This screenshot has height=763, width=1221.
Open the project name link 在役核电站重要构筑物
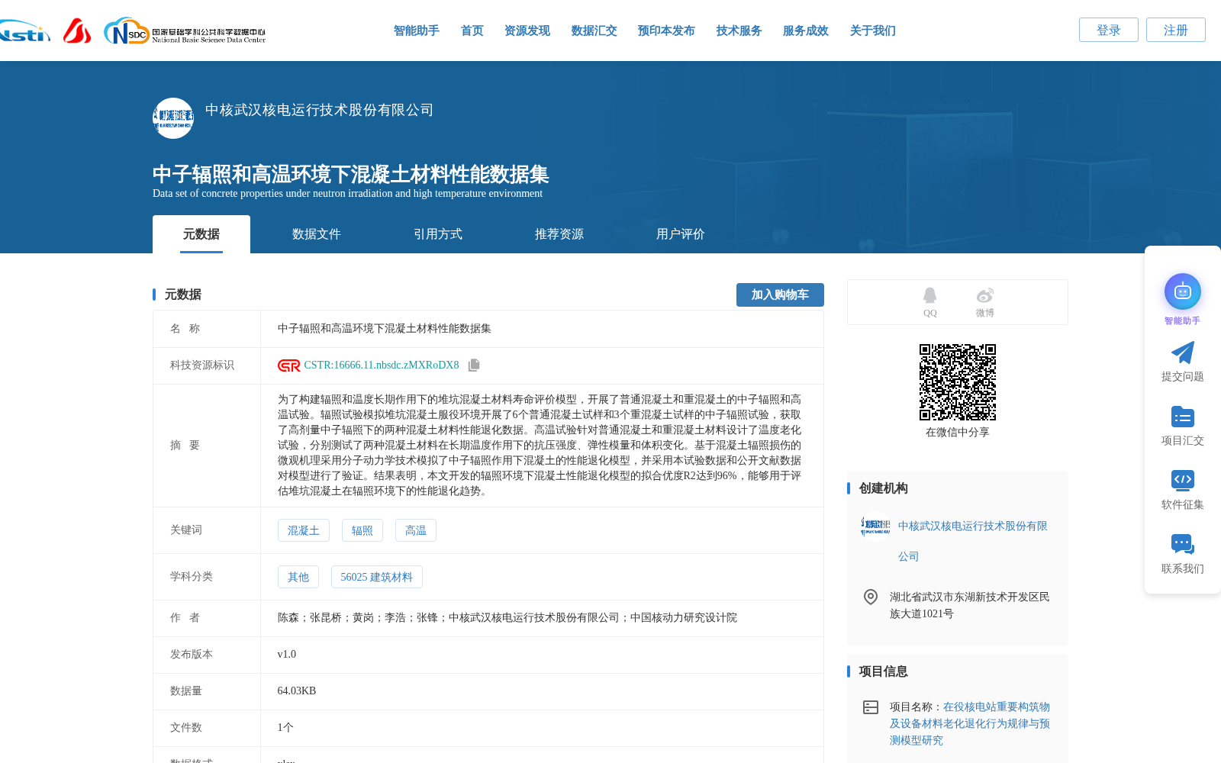pos(970,723)
